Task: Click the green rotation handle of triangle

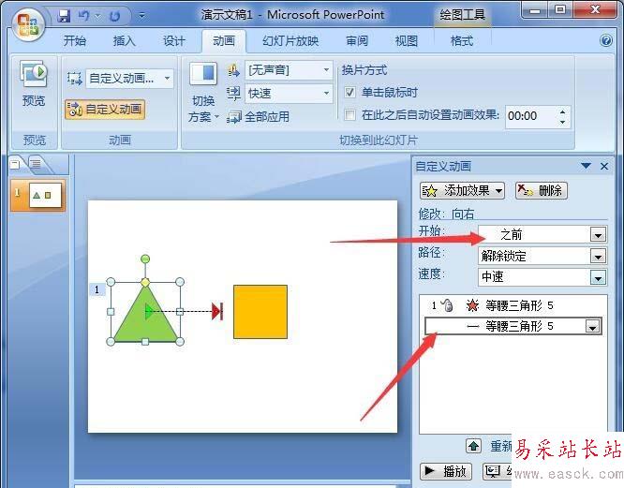Action: point(145,259)
